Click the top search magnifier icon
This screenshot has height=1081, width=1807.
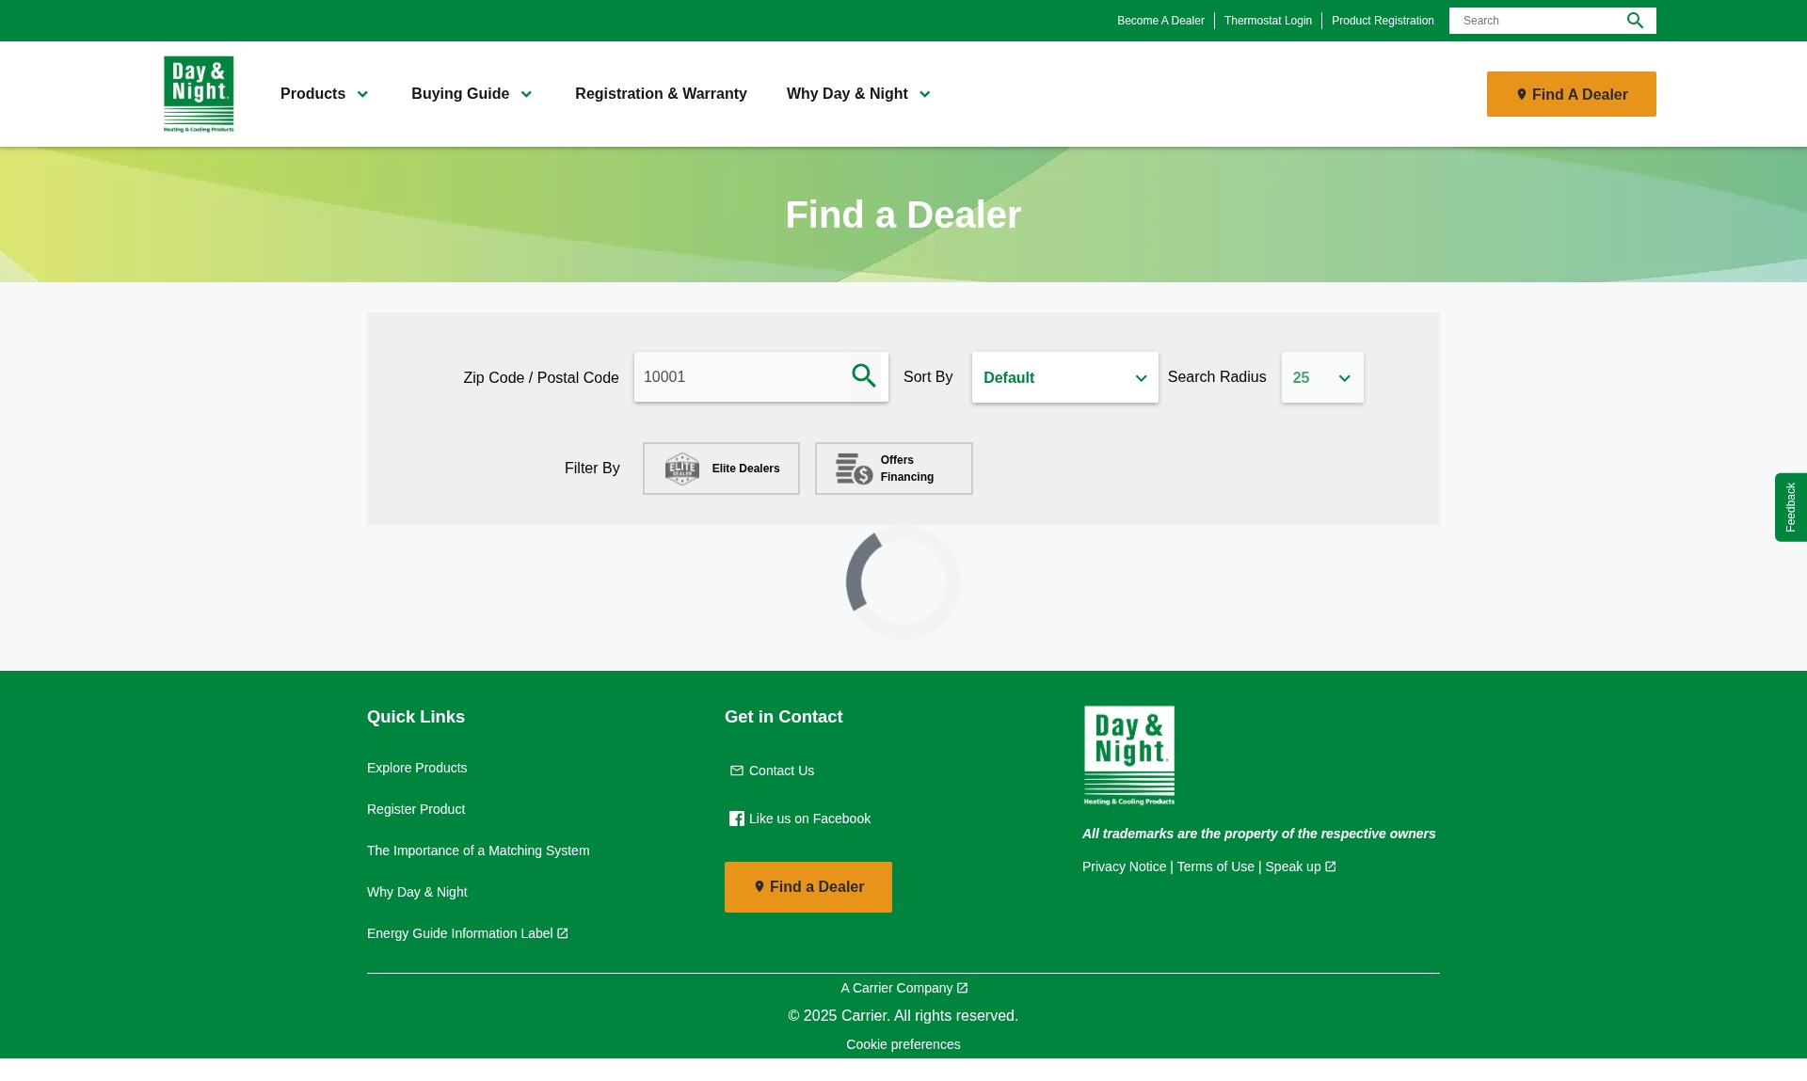click(x=1635, y=21)
